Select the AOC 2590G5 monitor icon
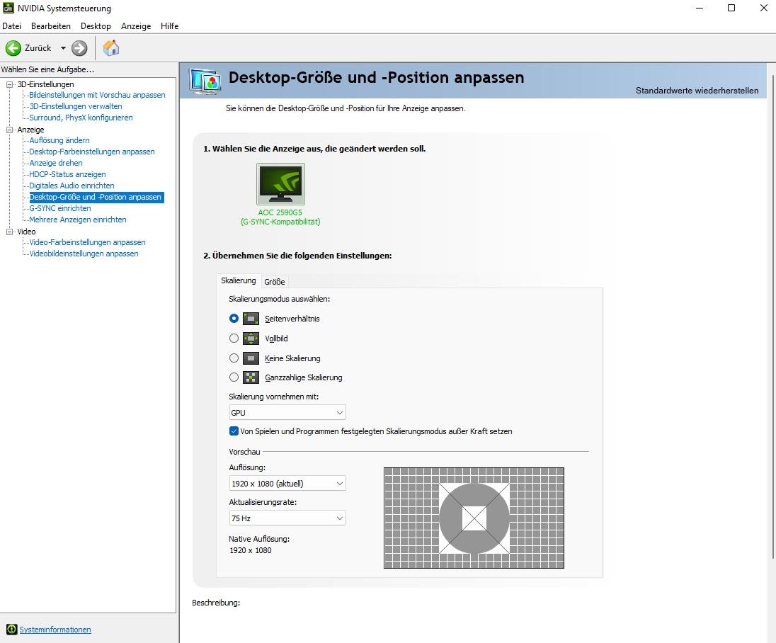776x643 pixels. [x=280, y=184]
